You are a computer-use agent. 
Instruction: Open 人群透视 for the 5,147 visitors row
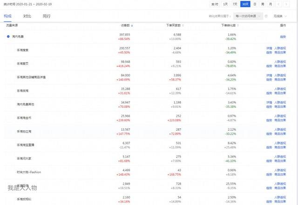click(x=280, y=157)
